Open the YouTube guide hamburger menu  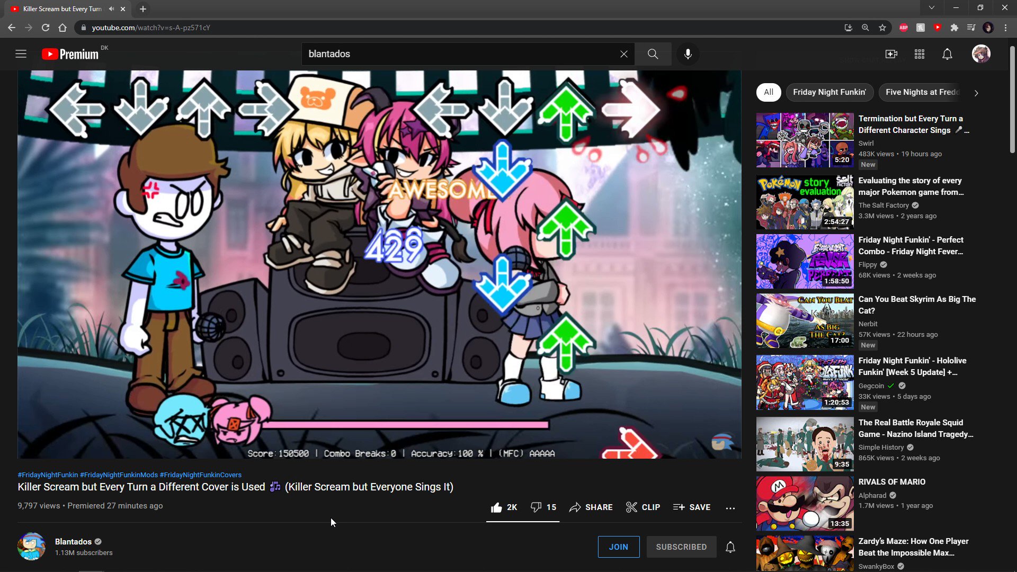click(x=21, y=54)
